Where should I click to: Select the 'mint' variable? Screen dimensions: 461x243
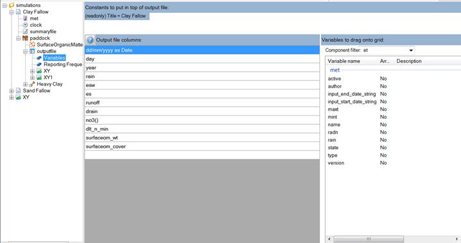pos(333,117)
